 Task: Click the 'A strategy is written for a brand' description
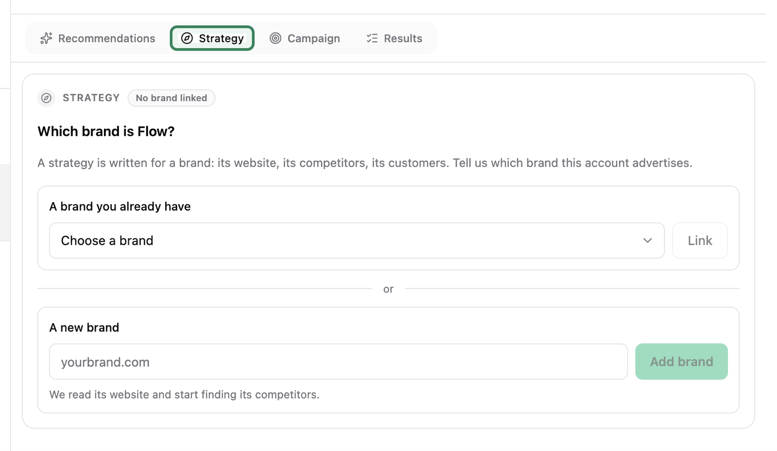click(365, 163)
